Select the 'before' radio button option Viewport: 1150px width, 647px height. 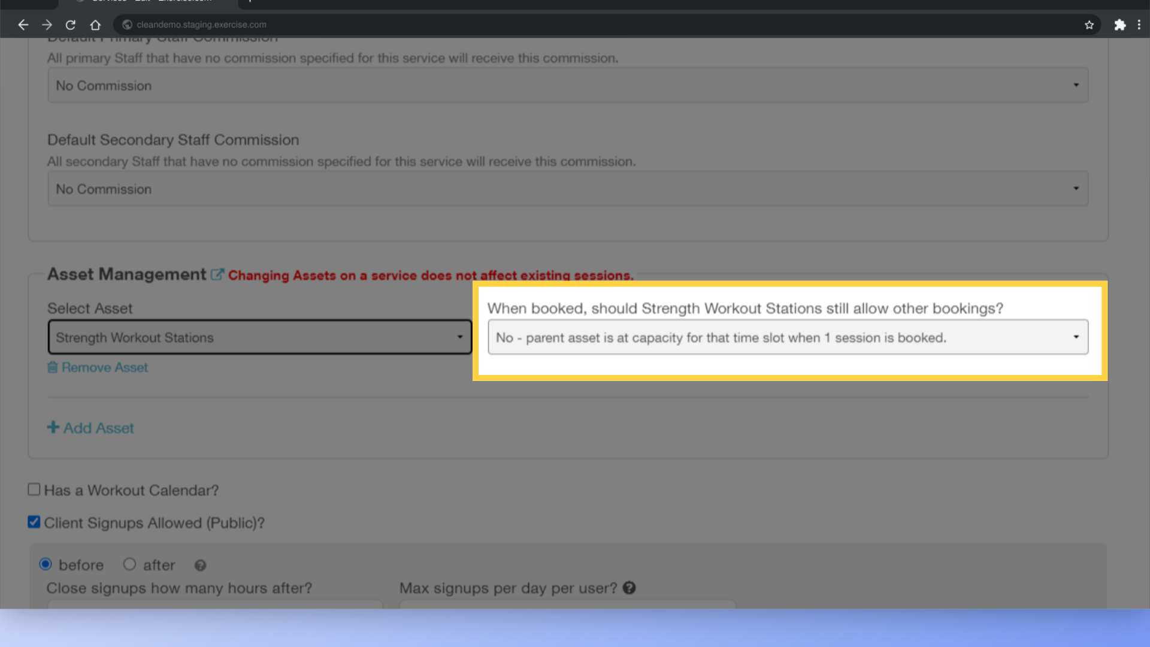pyautogui.click(x=46, y=564)
